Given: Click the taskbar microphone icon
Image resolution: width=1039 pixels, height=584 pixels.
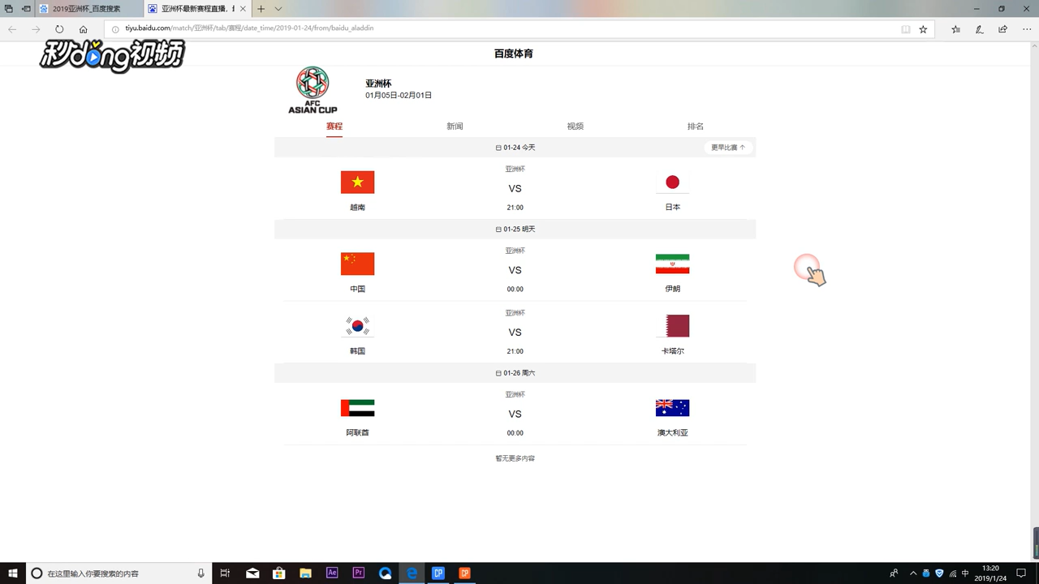Looking at the screenshot, I should coord(200,573).
